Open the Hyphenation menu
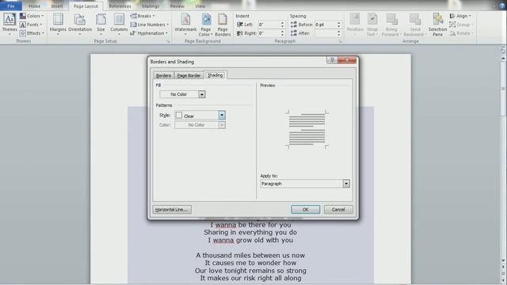The height and width of the screenshot is (285, 507). (149, 33)
